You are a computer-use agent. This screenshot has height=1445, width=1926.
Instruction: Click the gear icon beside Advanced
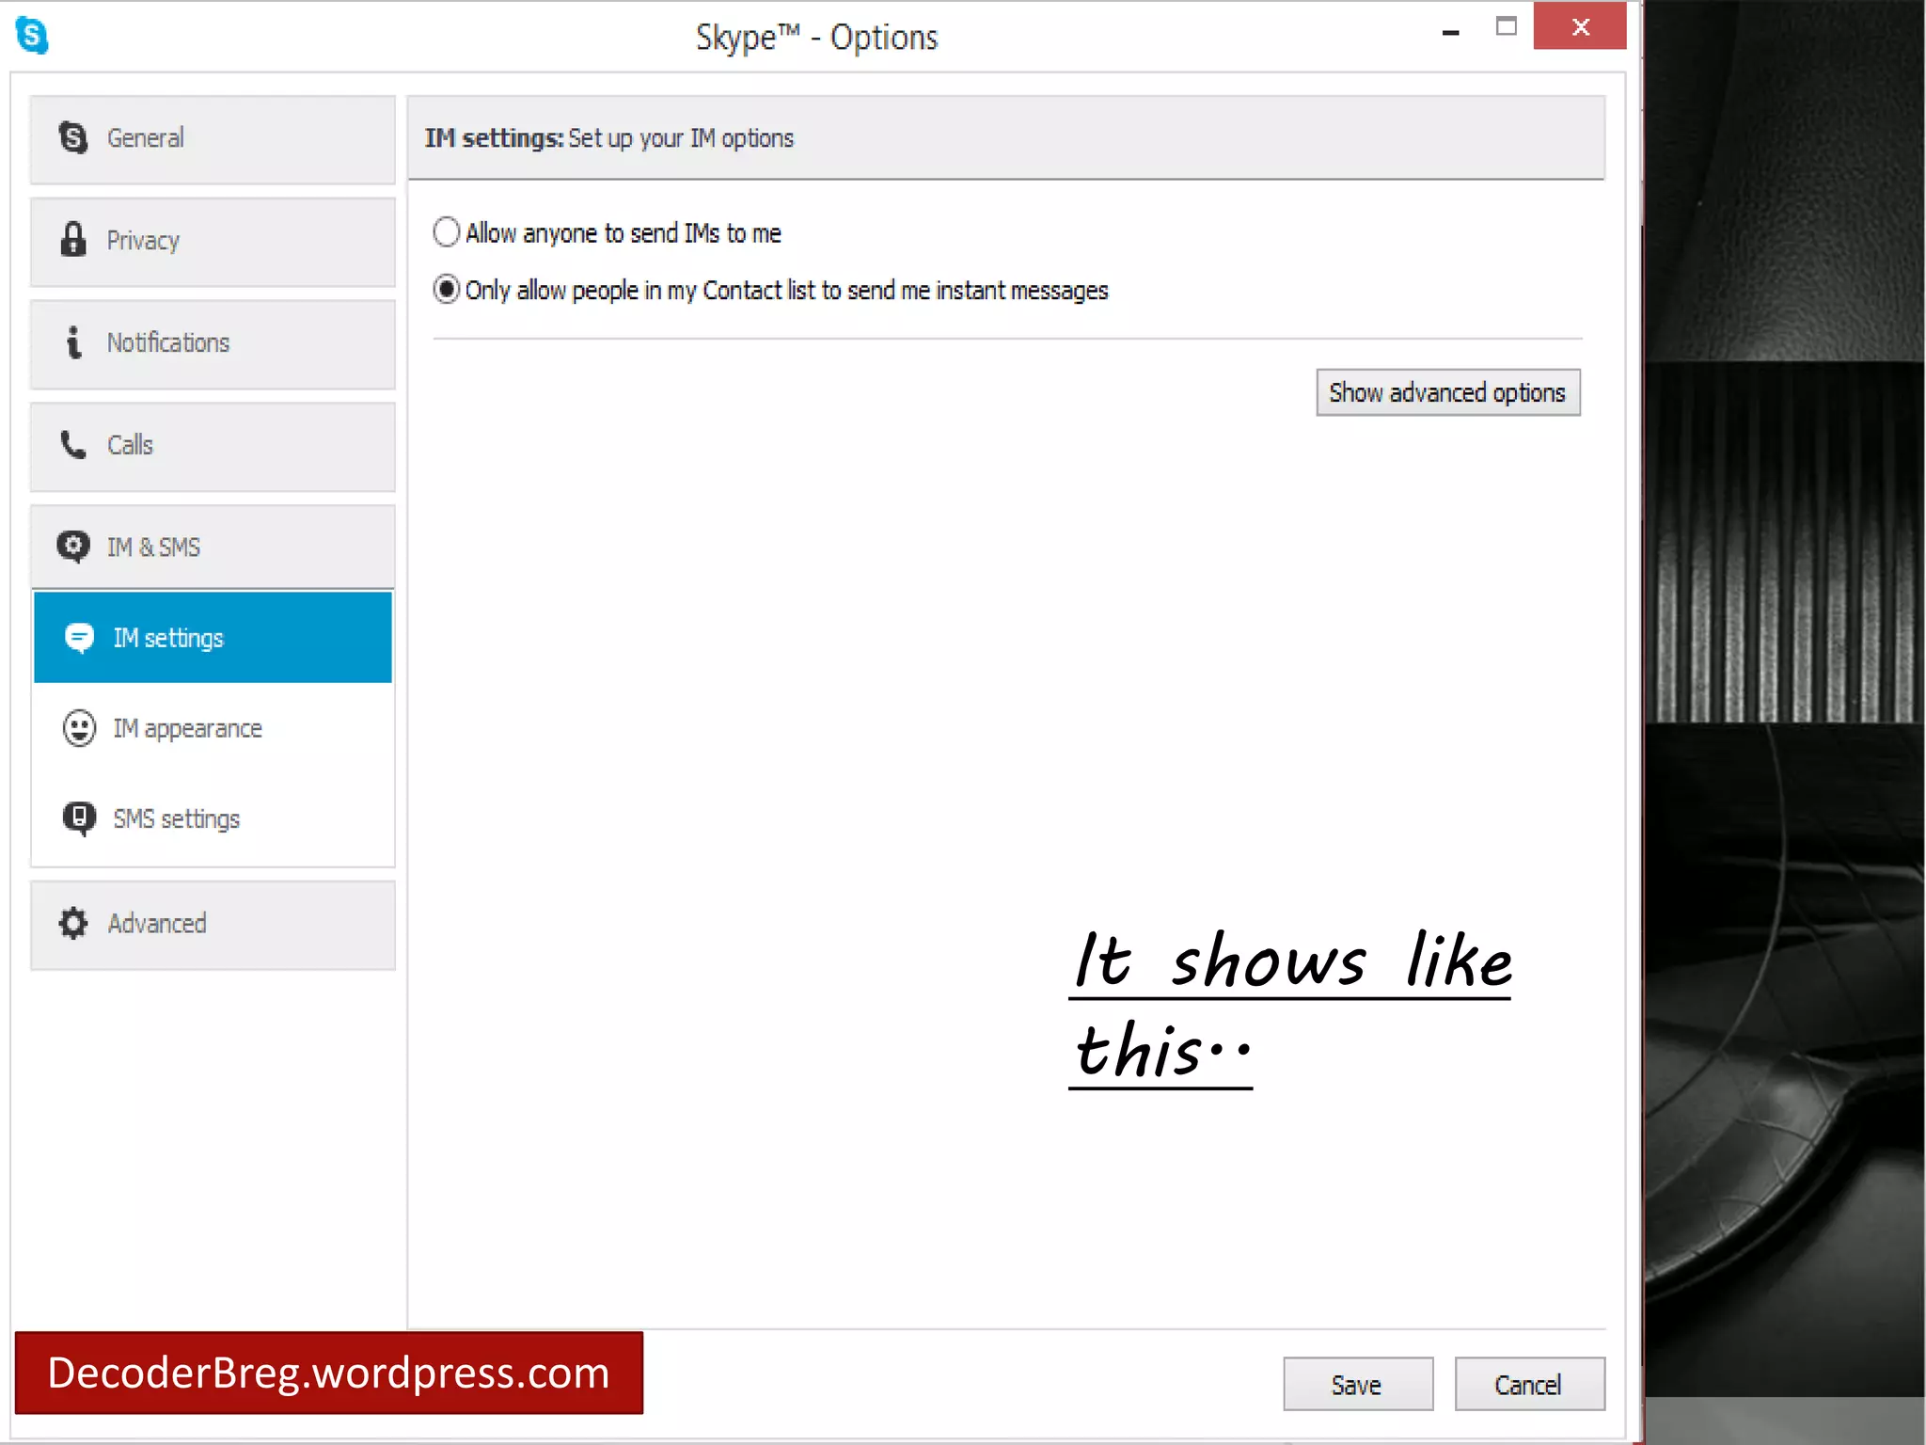coord(73,923)
